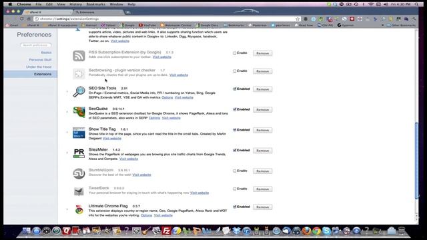Viewport: 427px width, 240px height.
Task: Open the YouTube bookmark
Action: 147,25
